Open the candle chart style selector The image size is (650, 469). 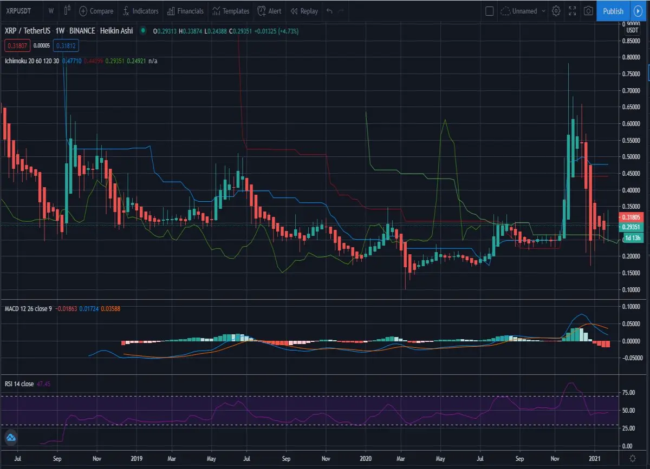click(x=68, y=11)
